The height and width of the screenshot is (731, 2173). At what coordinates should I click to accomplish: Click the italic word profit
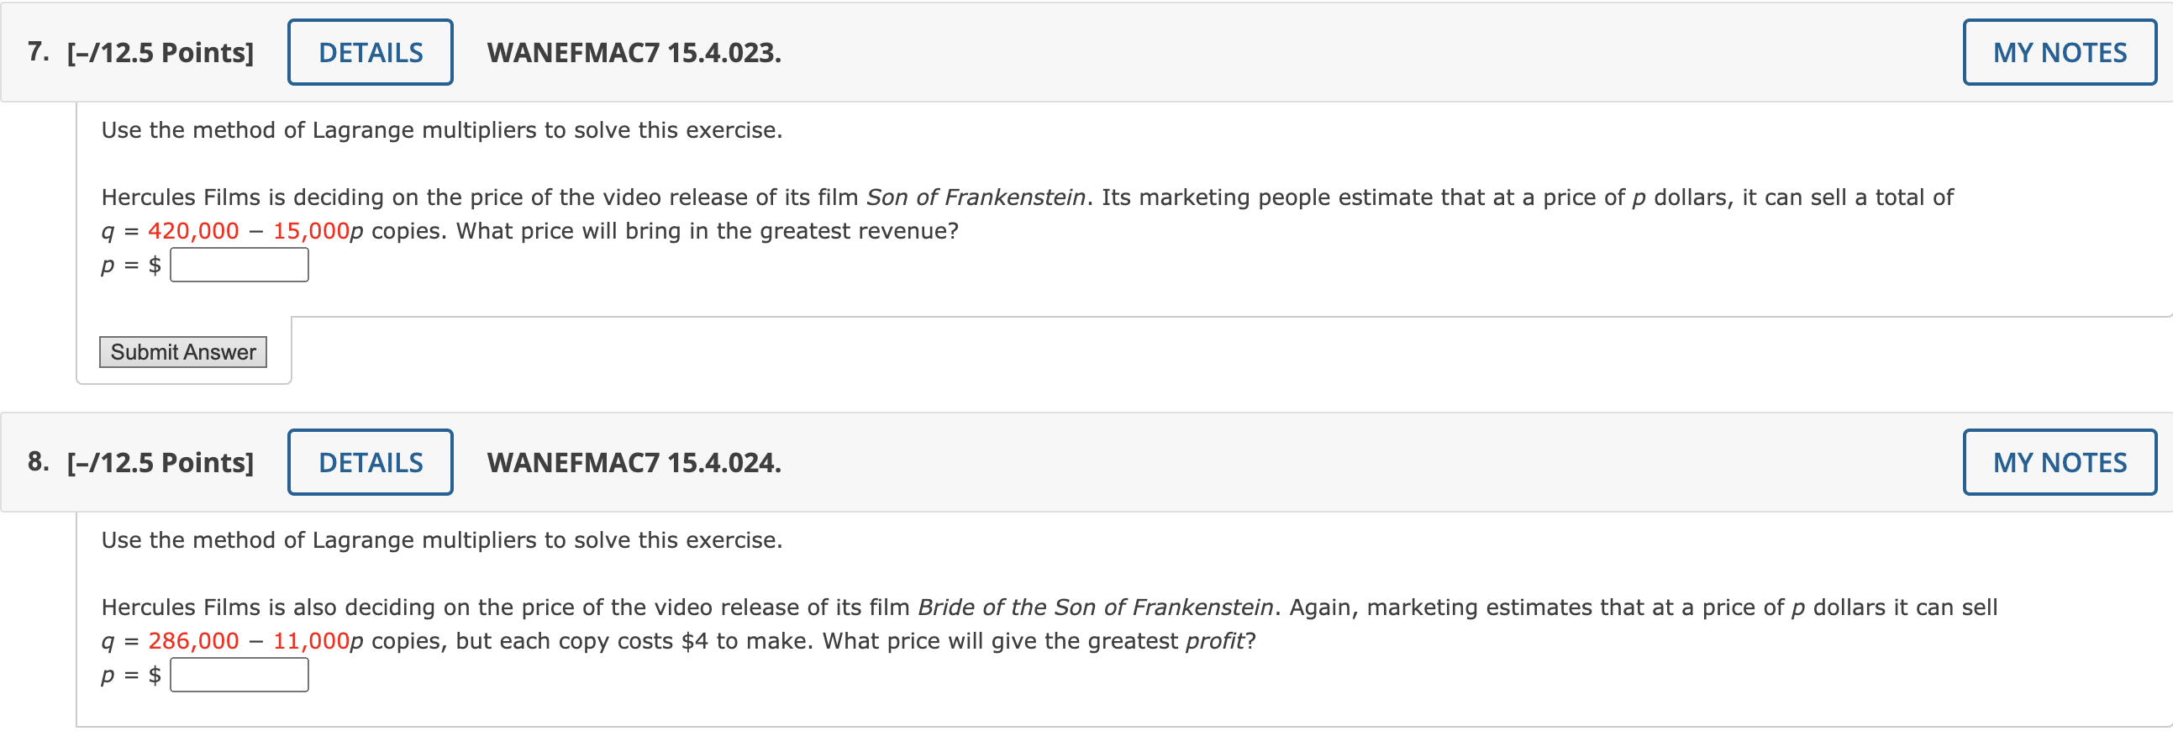[1214, 641]
